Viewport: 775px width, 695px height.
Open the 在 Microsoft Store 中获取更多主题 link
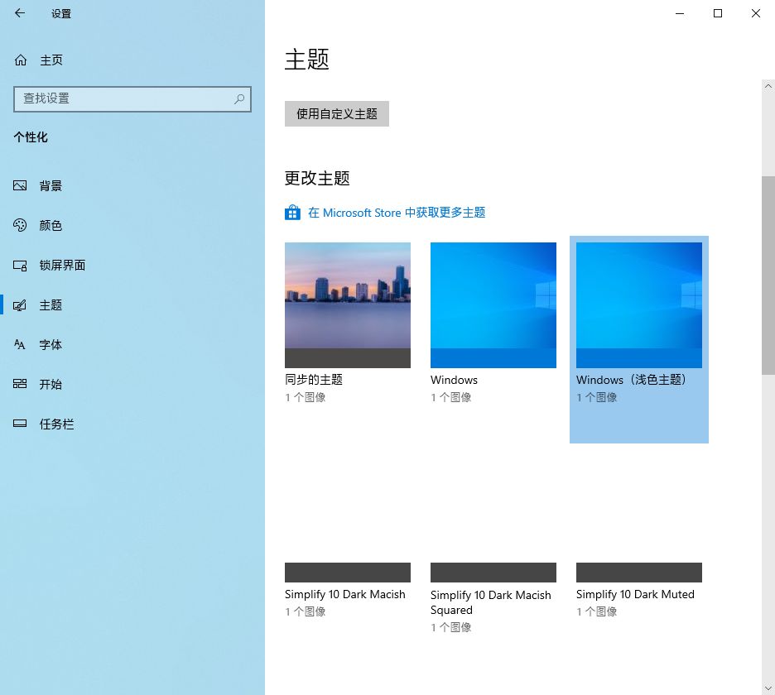[397, 213]
